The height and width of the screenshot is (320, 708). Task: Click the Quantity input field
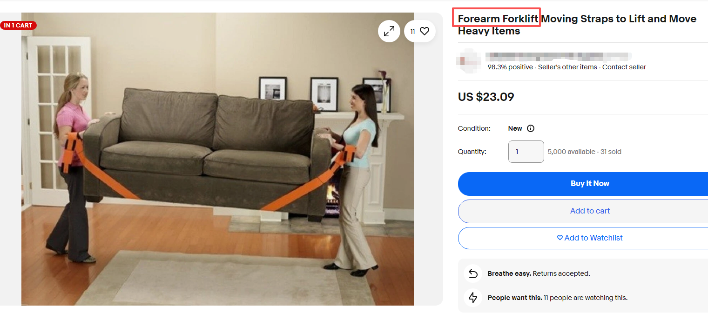(x=526, y=152)
